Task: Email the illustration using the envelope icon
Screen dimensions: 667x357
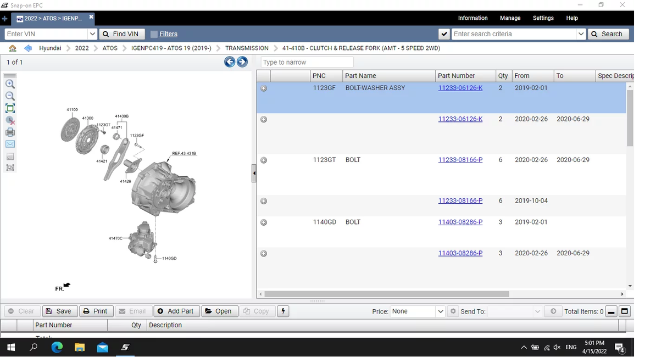Action: pos(10,144)
